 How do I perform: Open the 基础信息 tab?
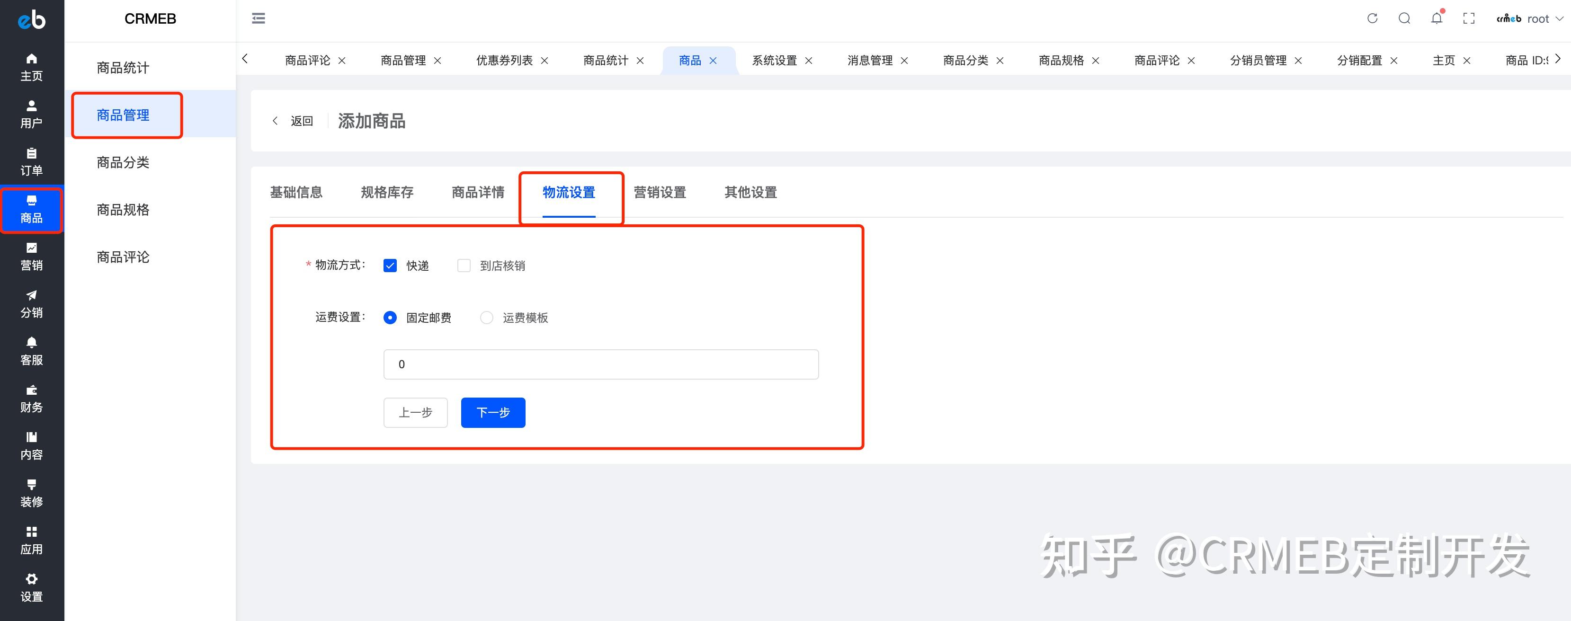(297, 192)
